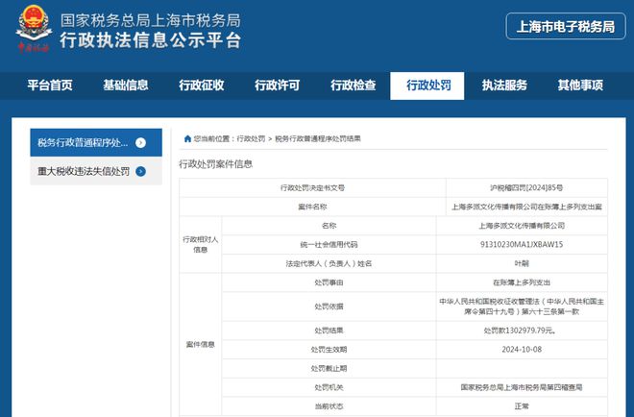Click 处罚依据 label cell

tap(329, 307)
